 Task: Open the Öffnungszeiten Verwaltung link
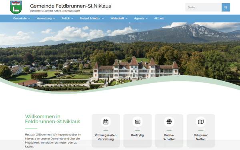coord(106,137)
